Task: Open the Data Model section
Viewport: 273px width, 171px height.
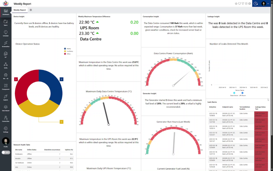Action: click(x=6, y=108)
